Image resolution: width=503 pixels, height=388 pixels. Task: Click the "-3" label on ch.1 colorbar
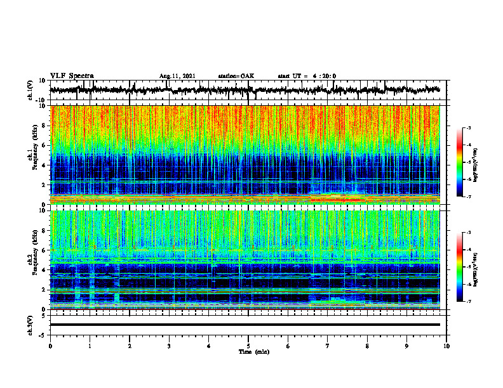pos(468,128)
